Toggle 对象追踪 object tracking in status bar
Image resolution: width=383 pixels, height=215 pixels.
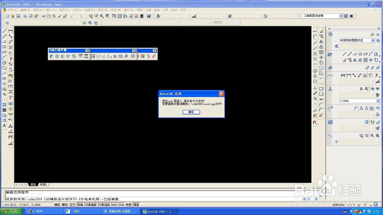(x=104, y=205)
